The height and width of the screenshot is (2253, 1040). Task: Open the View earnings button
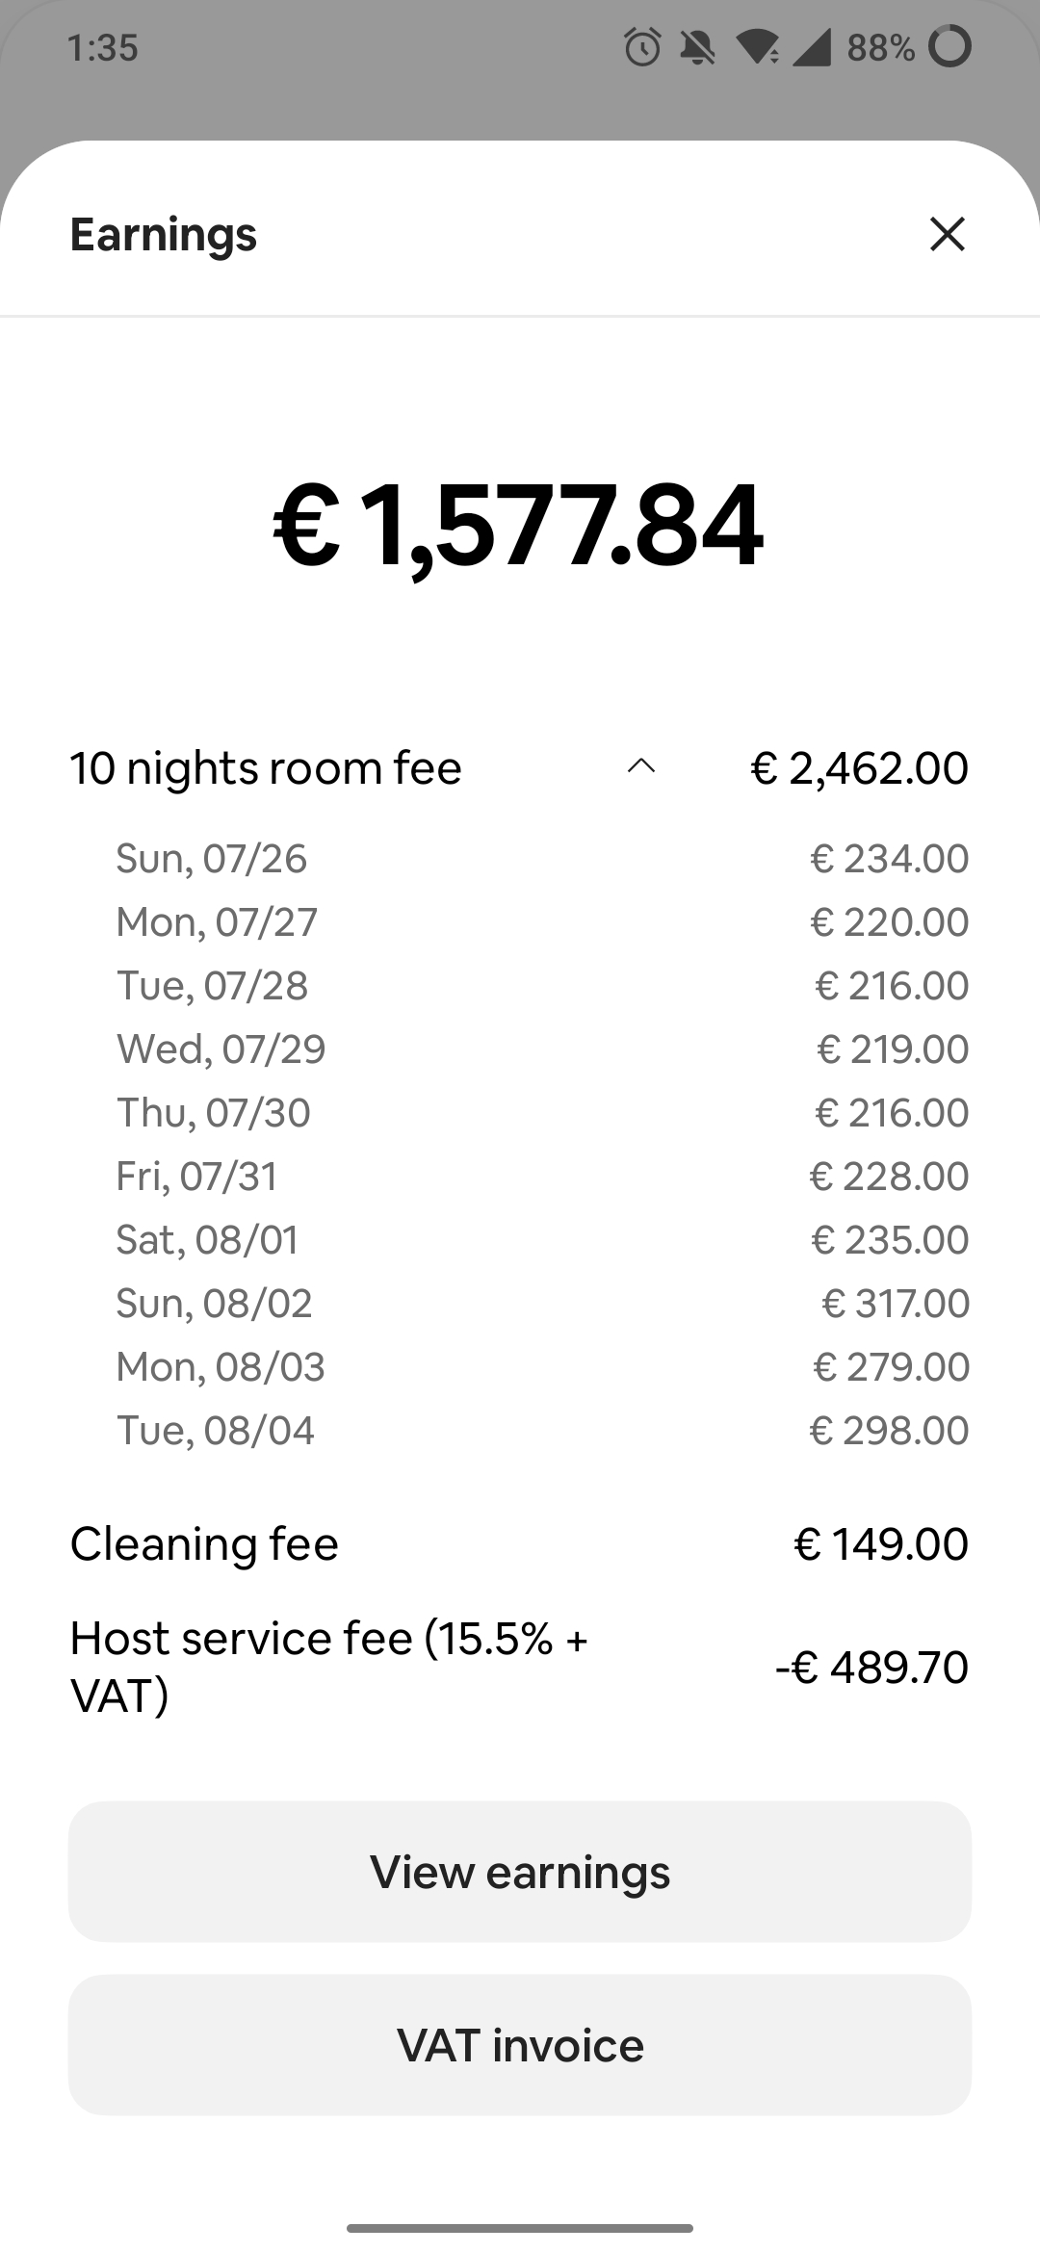[x=520, y=1872]
